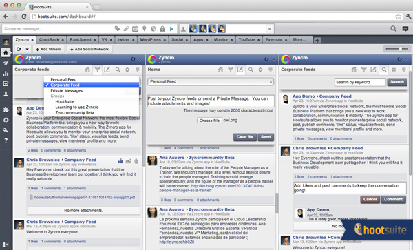Click Search button in third stream
The height and width of the screenshot is (250, 413).
397,82
